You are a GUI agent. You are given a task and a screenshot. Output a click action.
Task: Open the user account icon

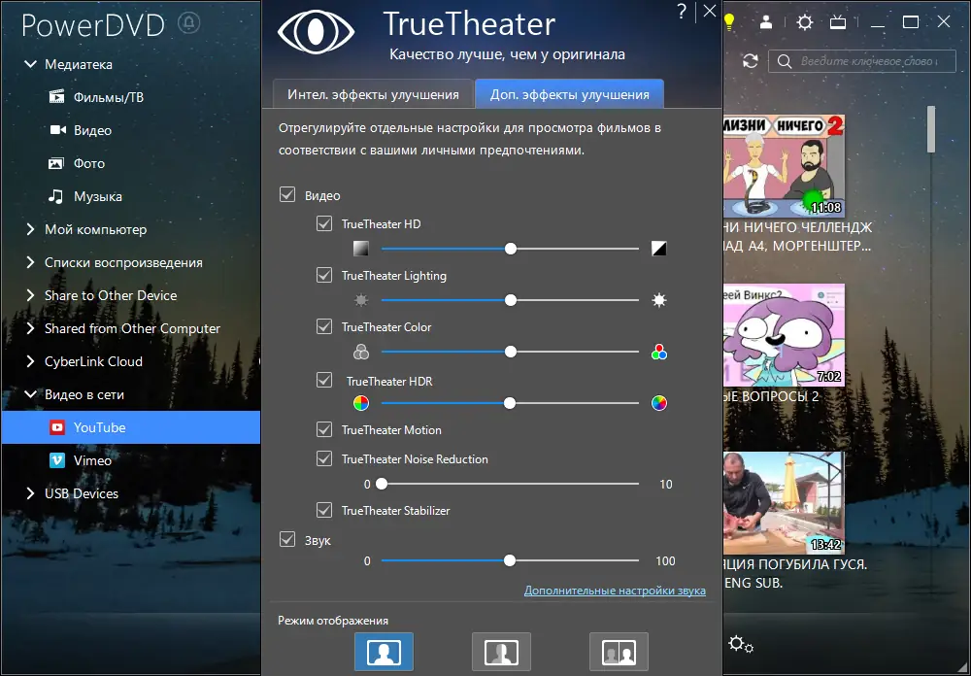pos(766,22)
